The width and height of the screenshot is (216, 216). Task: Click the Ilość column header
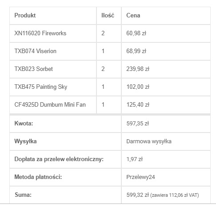pyautogui.click(x=108, y=16)
